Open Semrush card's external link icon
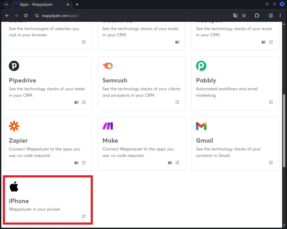Viewport: 287px width, 229px height. [177, 102]
